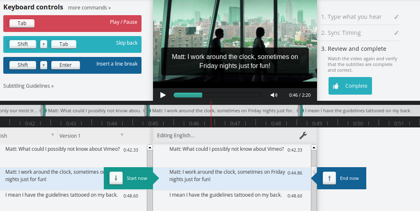The image size is (420, 211).
Task: Click the down-arrow key on Start now
Action: (x=116, y=178)
